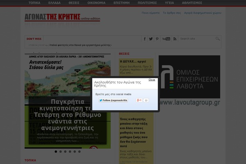Open the Pinterest icon in the toolbar
246x164 pixels.
pyautogui.click(x=157, y=39)
